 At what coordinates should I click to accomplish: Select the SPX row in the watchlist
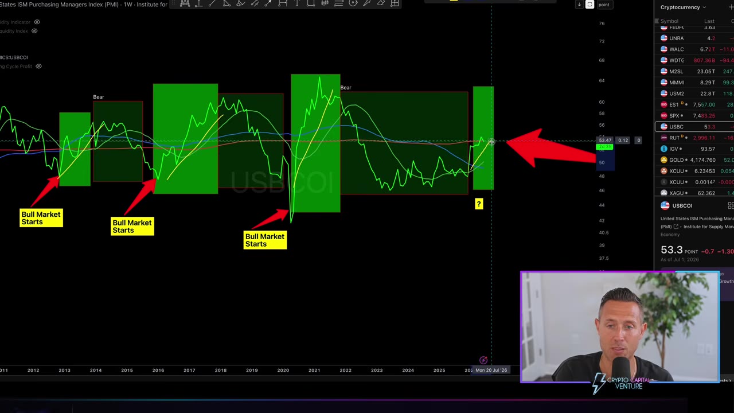pyautogui.click(x=694, y=115)
